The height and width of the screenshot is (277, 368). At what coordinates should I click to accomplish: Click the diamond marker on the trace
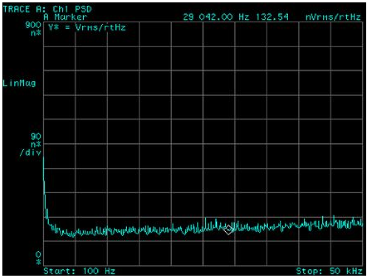[229, 230]
